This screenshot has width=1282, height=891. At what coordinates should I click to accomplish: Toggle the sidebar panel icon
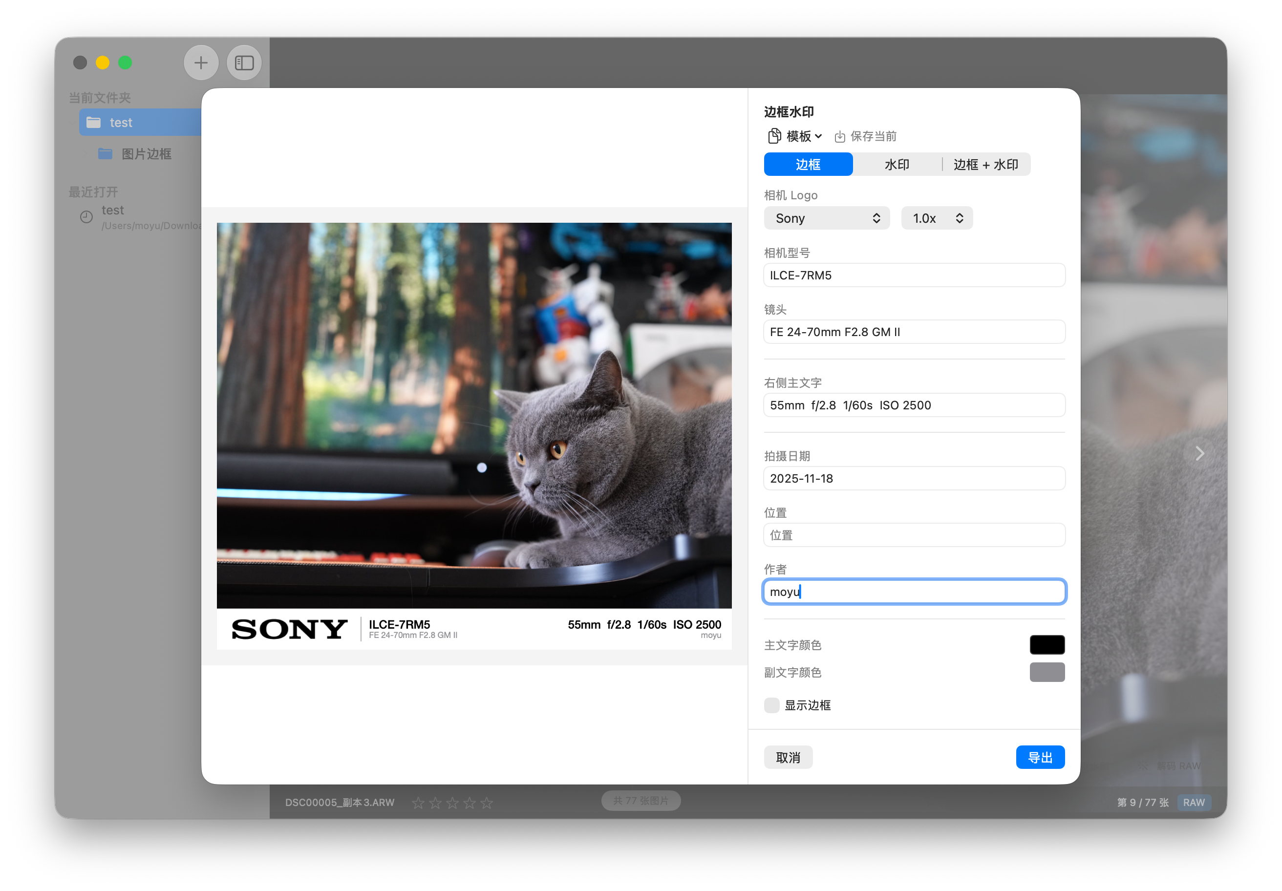(x=244, y=63)
